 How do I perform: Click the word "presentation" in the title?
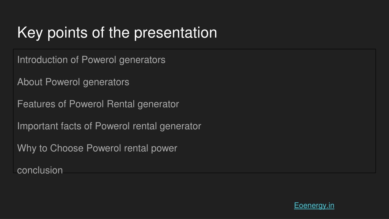[x=176, y=33]
